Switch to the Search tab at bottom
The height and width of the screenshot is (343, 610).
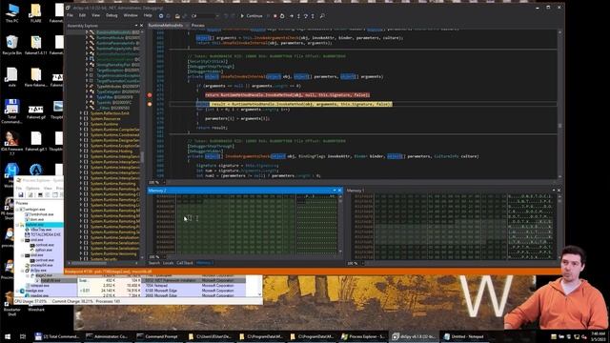click(154, 263)
